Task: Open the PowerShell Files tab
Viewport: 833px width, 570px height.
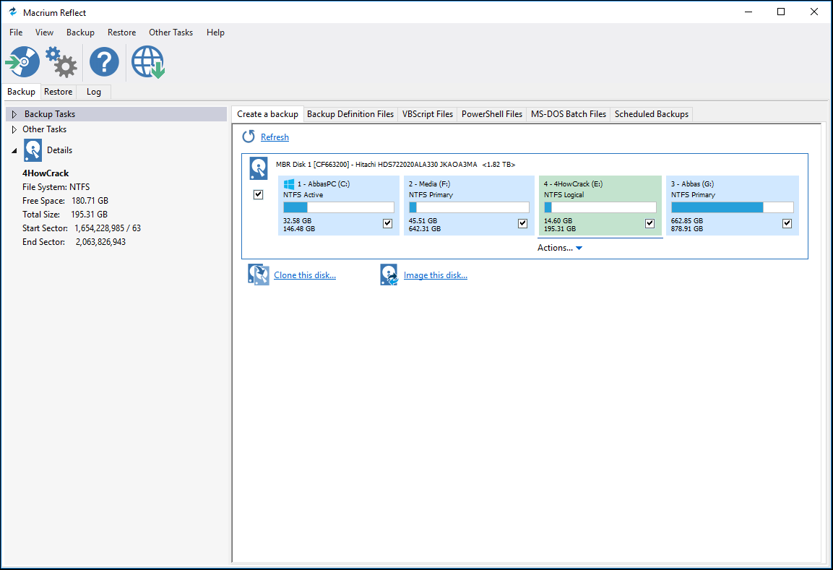Action: (492, 114)
